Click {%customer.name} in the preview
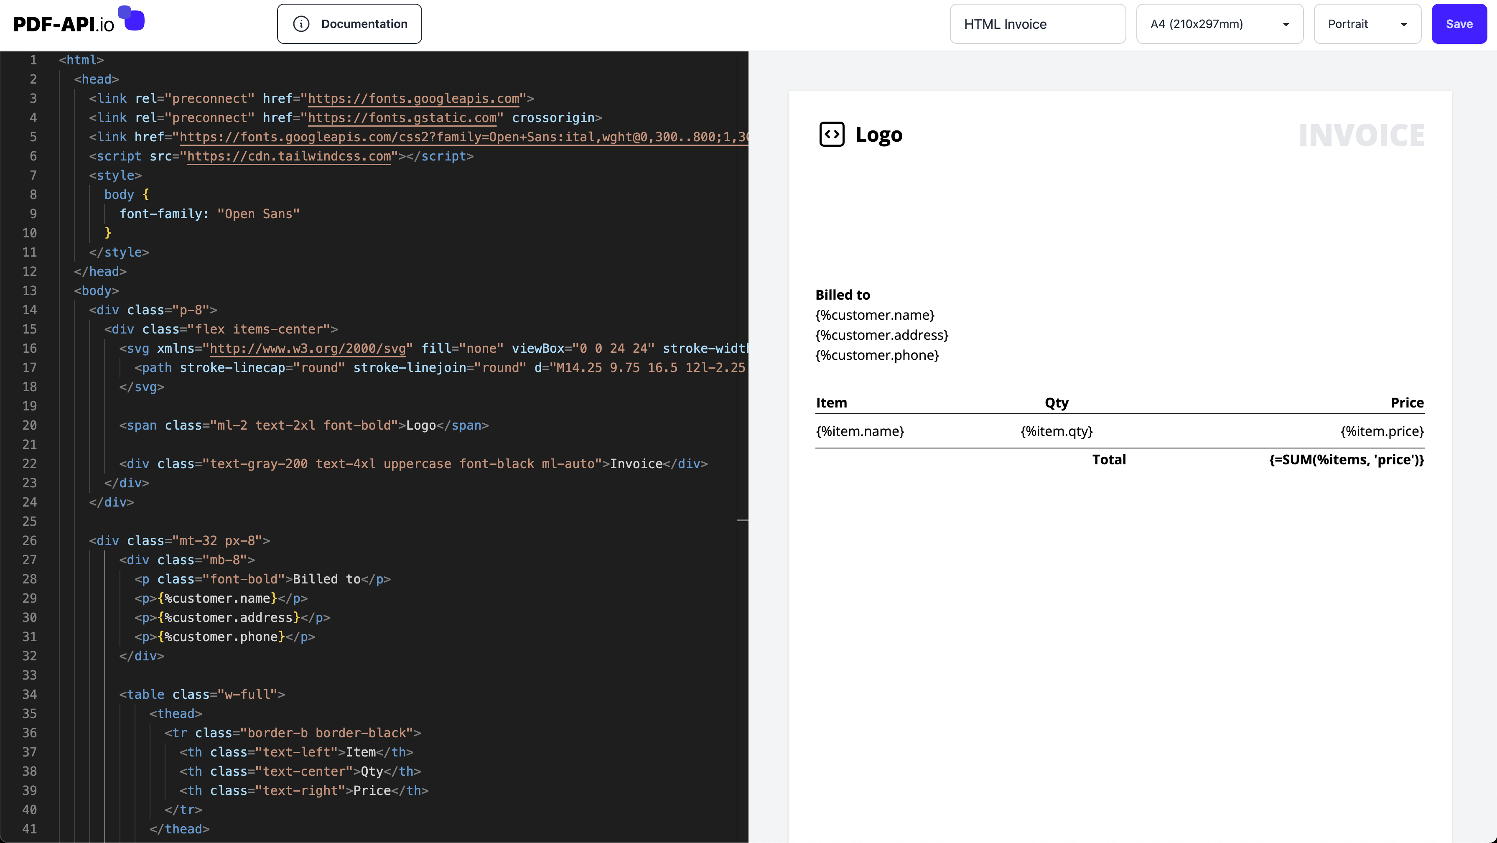 click(875, 315)
